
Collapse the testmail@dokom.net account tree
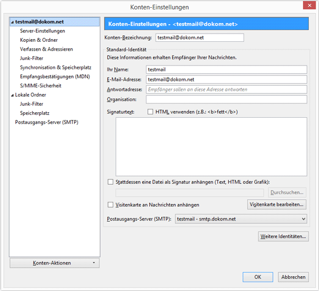coord(12,22)
